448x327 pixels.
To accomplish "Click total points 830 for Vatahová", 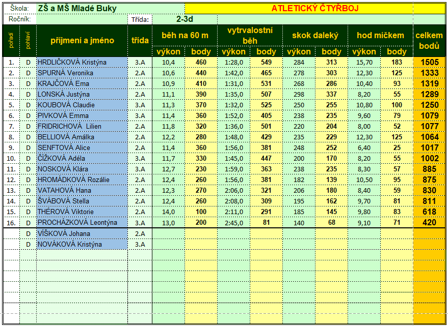I will pos(429,191).
